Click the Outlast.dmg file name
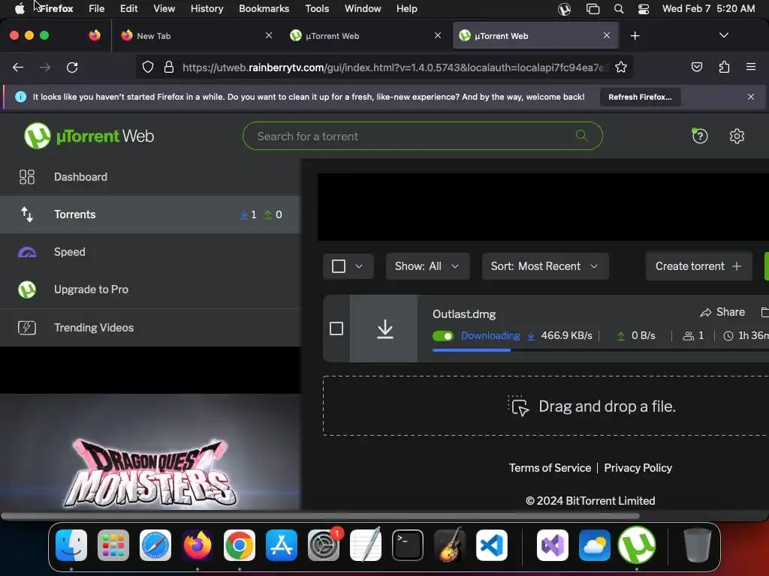Screen dimensions: 769x576 464,314
